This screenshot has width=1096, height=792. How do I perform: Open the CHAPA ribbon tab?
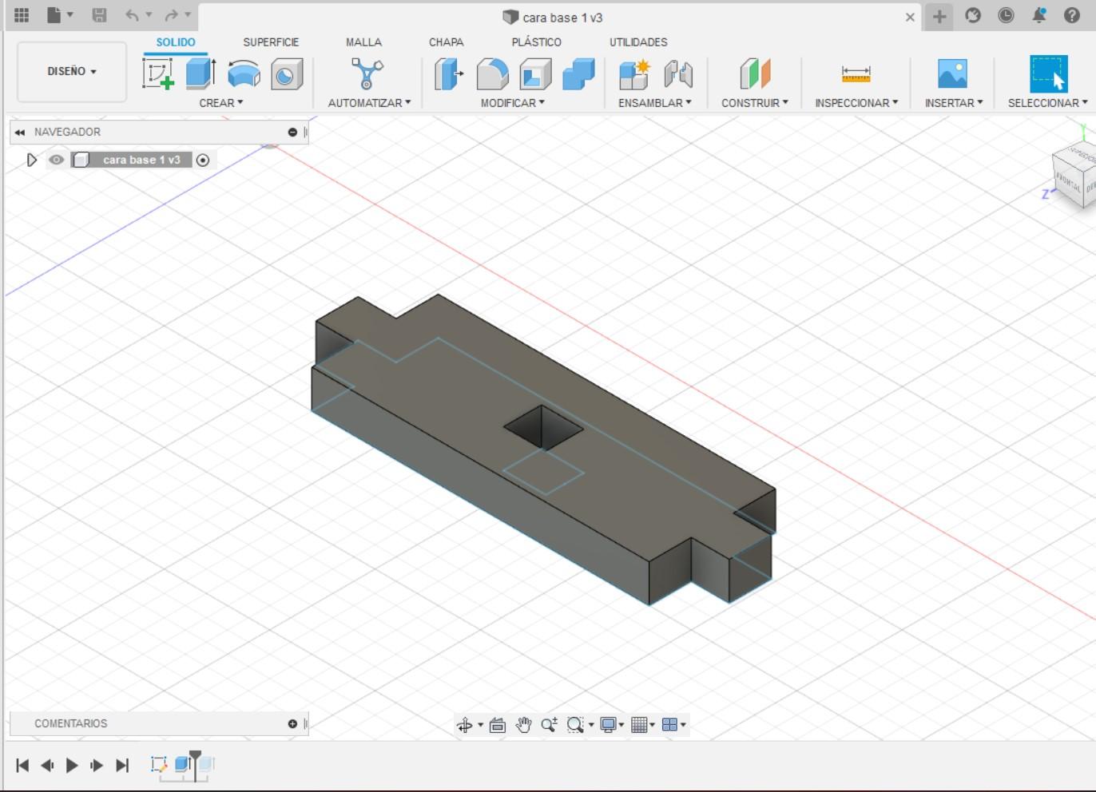tap(446, 42)
